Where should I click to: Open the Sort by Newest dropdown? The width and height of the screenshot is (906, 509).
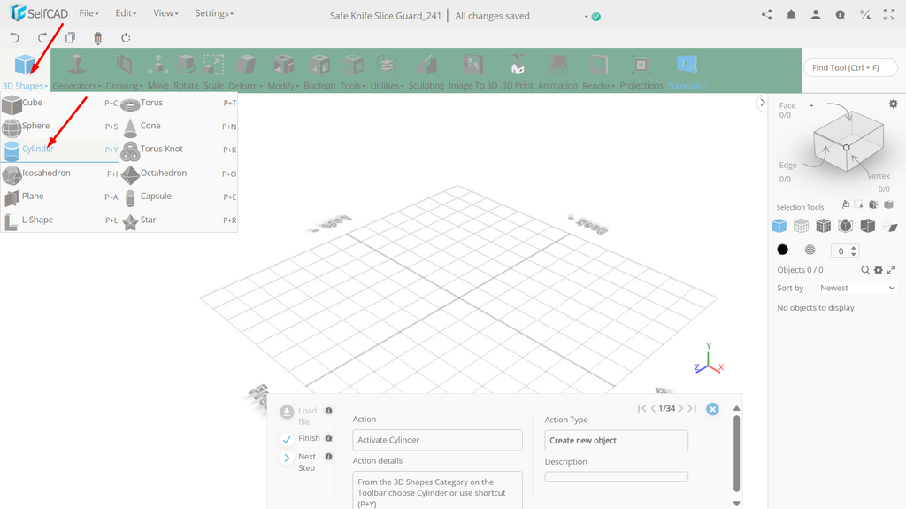pos(856,288)
